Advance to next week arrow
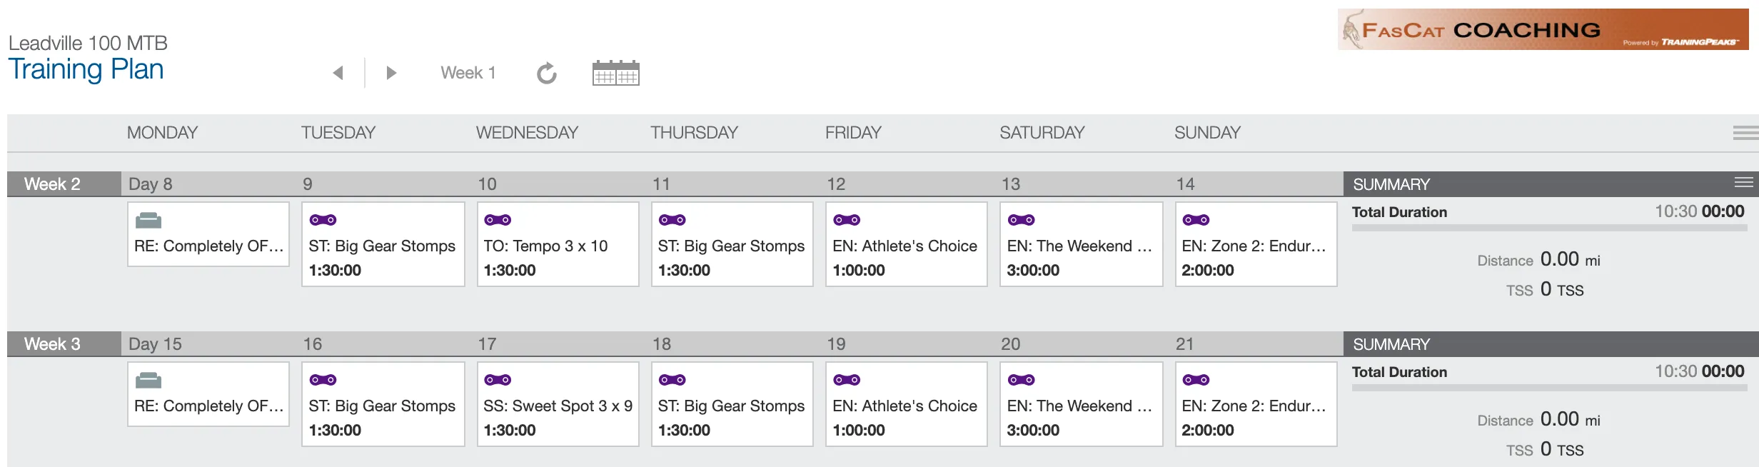This screenshot has width=1759, height=467. (390, 73)
